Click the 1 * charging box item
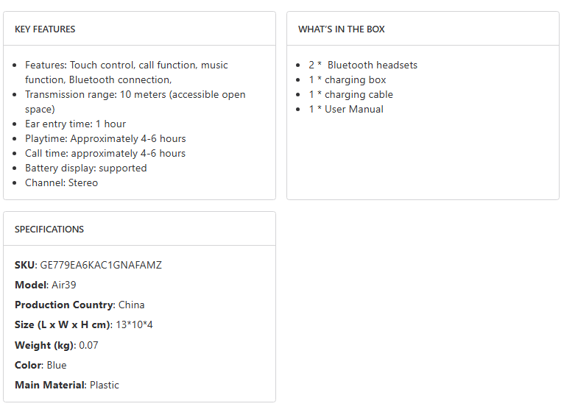Screen dimensions: 564x412 [347, 79]
